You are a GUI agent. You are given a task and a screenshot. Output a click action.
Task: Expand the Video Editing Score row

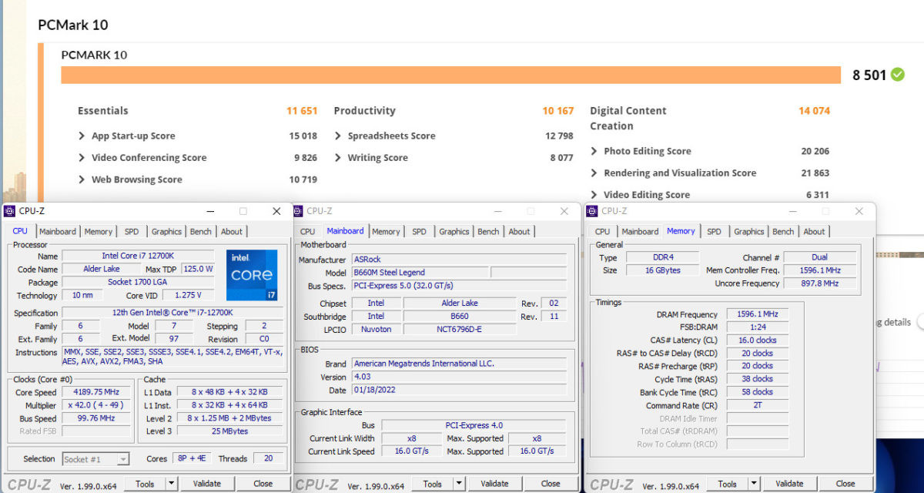594,195
